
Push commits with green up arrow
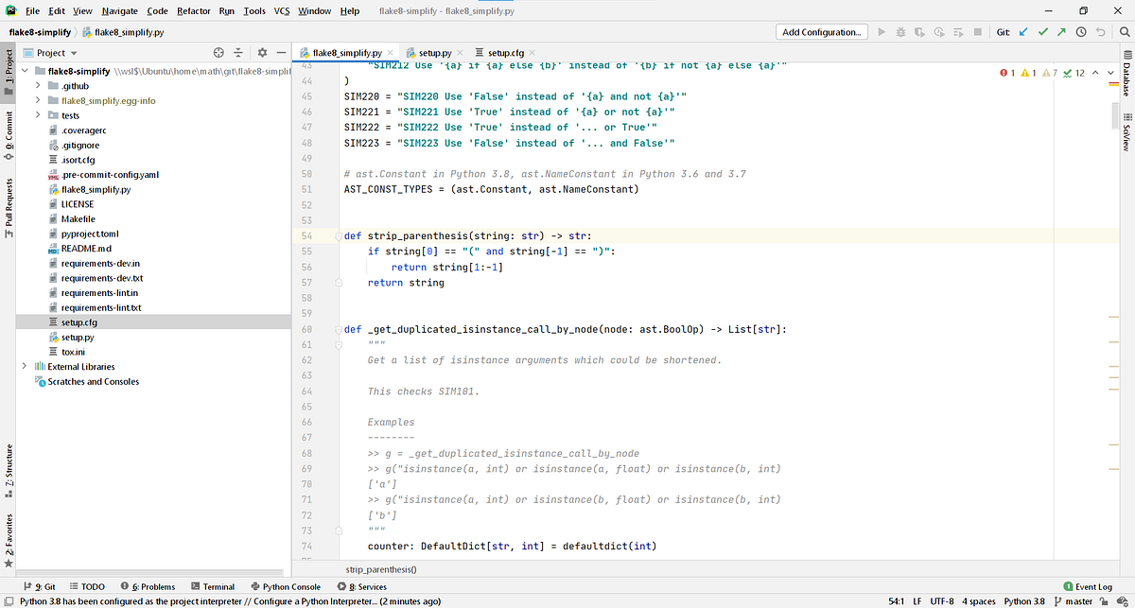click(x=1060, y=32)
